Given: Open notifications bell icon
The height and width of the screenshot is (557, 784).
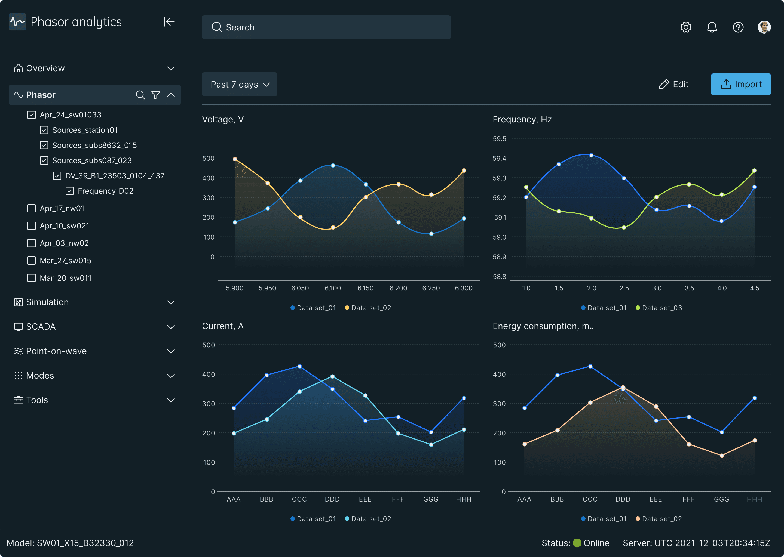Looking at the screenshot, I should [712, 27].
